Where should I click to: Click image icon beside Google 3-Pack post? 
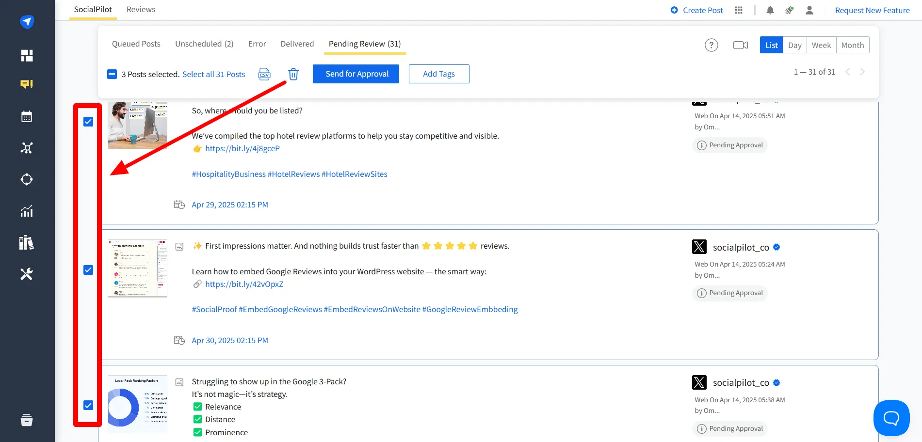(x=179, y=382)
